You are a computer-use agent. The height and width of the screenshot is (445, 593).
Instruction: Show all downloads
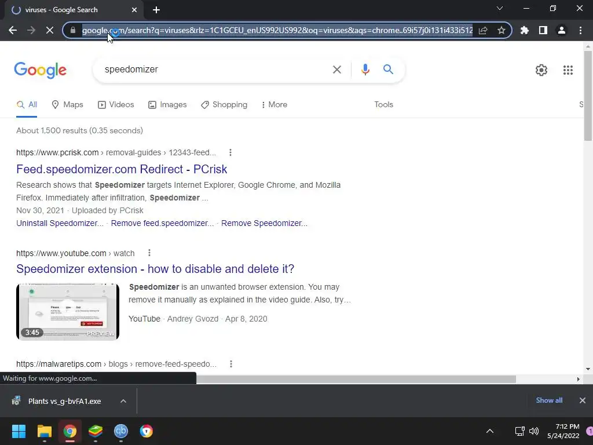pyautogui.click(x=549, y=400)
